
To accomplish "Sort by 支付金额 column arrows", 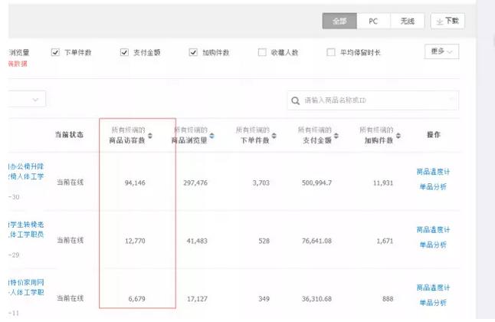I will pyautogui.click(x=336, y=136).
